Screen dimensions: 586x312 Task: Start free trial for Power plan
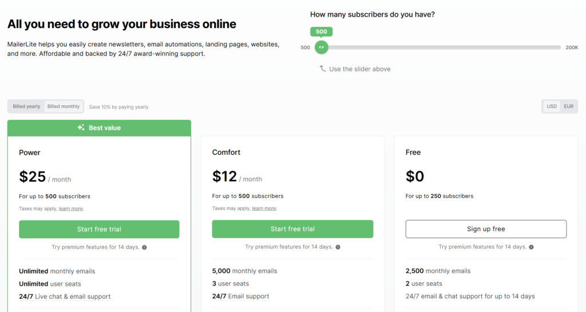tap(99, 229)
